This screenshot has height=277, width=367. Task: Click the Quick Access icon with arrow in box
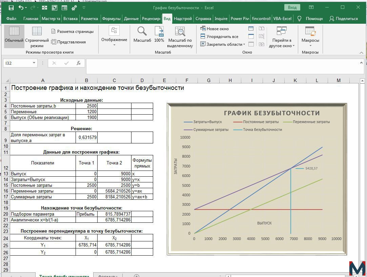click(55, 8)
